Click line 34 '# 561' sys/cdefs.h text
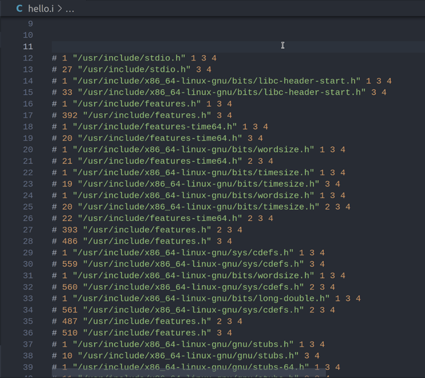The width and height of the screenshot is (425, 378). point(194,309)
